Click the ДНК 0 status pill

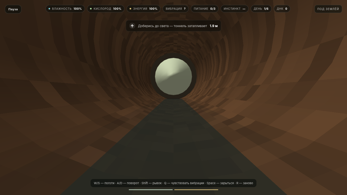pyautogui.click(x=282, y=9)
